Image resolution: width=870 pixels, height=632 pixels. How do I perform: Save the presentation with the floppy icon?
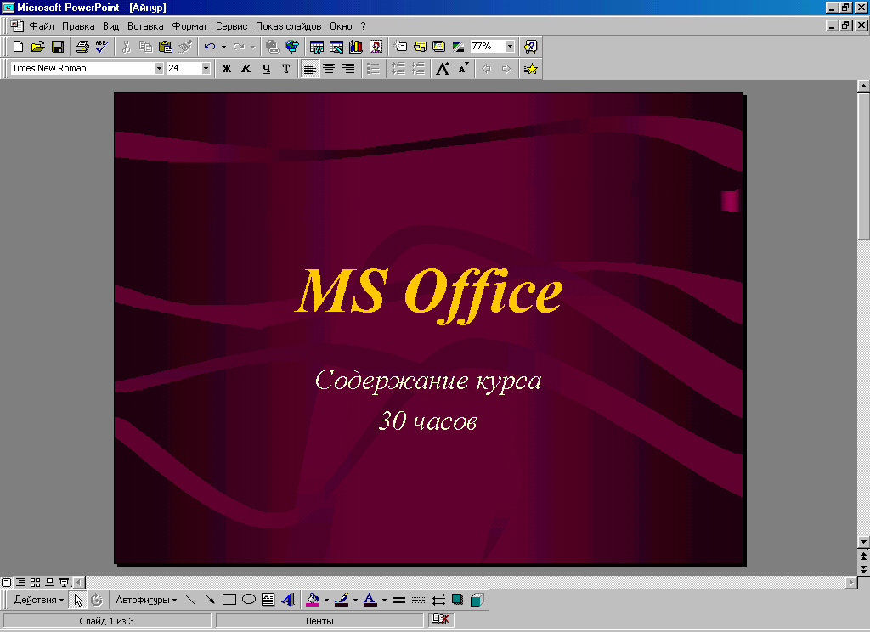(58, 47)
